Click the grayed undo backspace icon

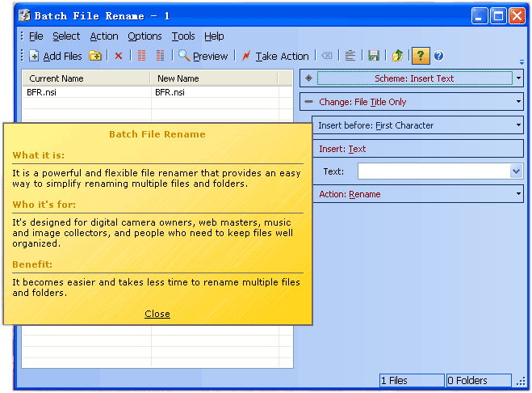coord(327,56)
